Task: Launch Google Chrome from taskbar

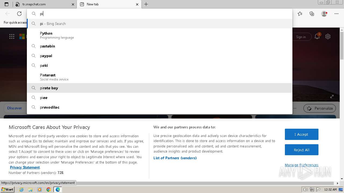Action: click(49, 190)
